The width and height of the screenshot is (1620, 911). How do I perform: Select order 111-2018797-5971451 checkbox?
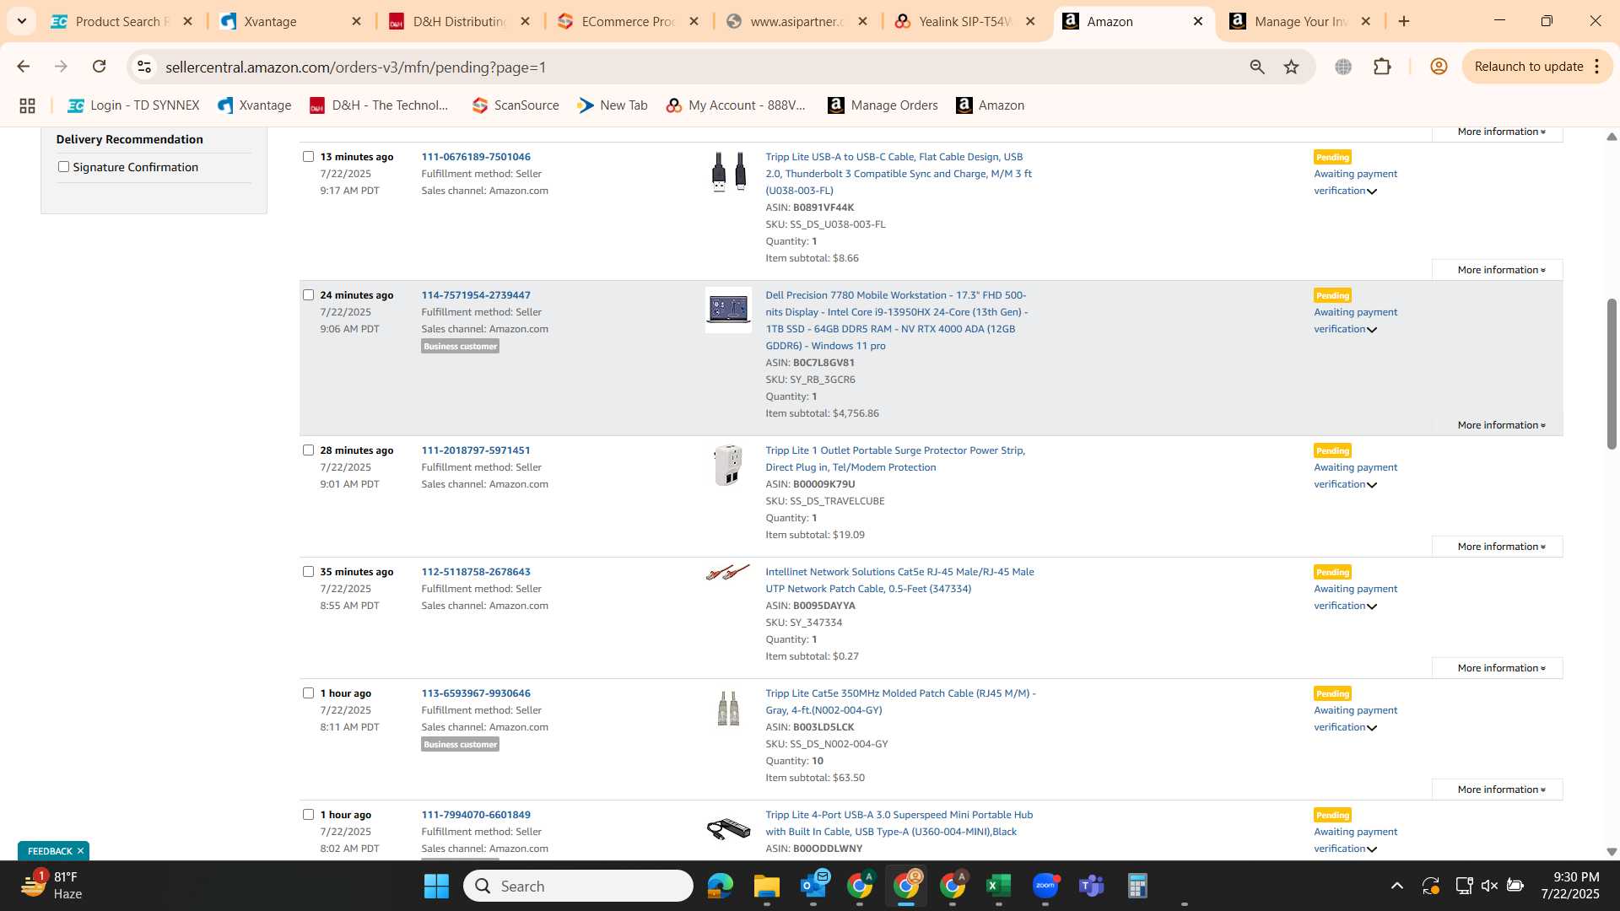pos(308,450)
